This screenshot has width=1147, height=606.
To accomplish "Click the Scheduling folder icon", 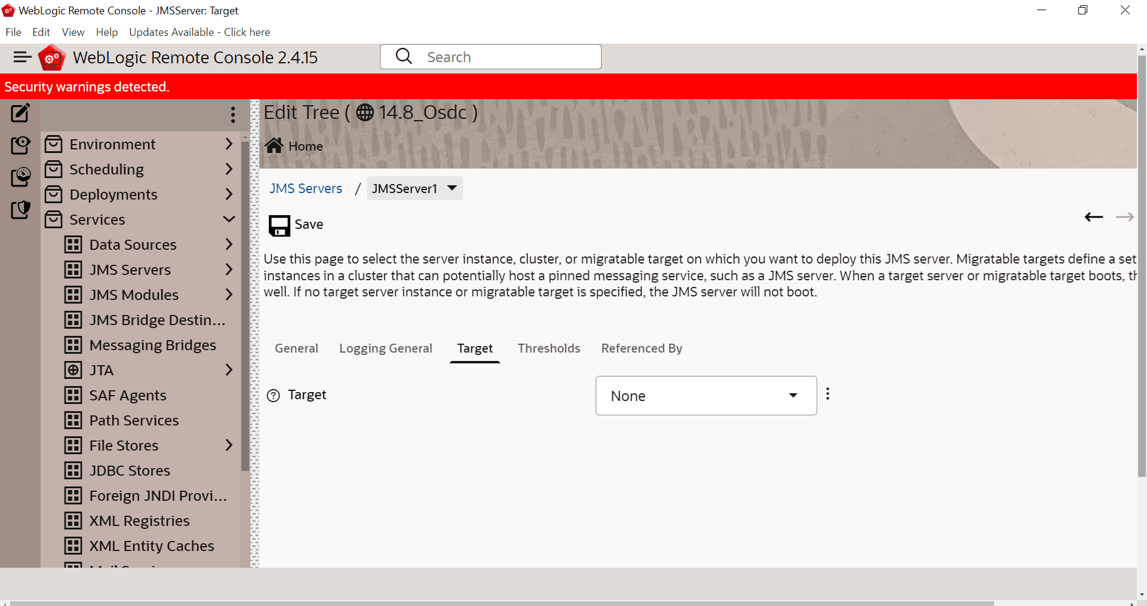I will click(54, 169).
